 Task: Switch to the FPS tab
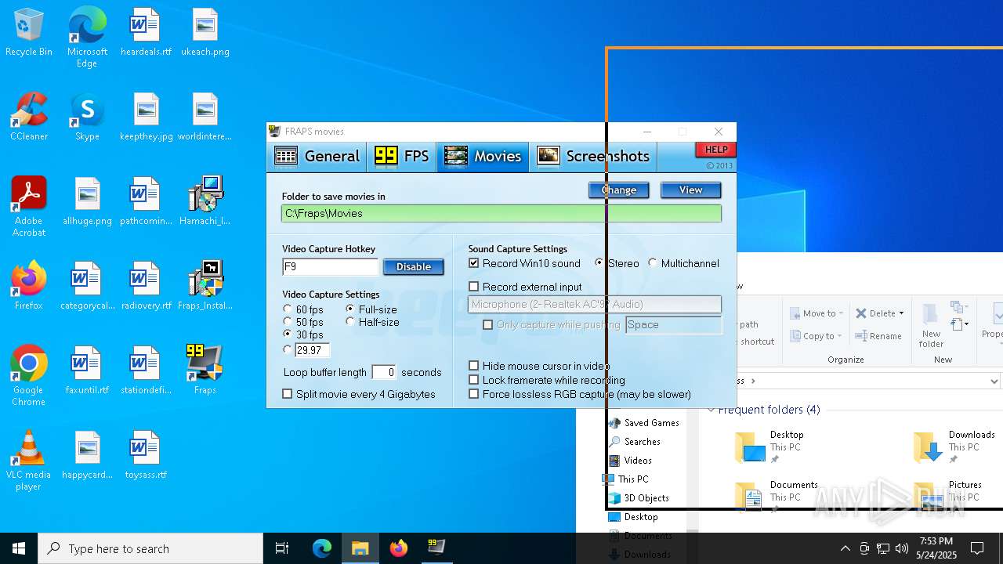pos(402,157)
